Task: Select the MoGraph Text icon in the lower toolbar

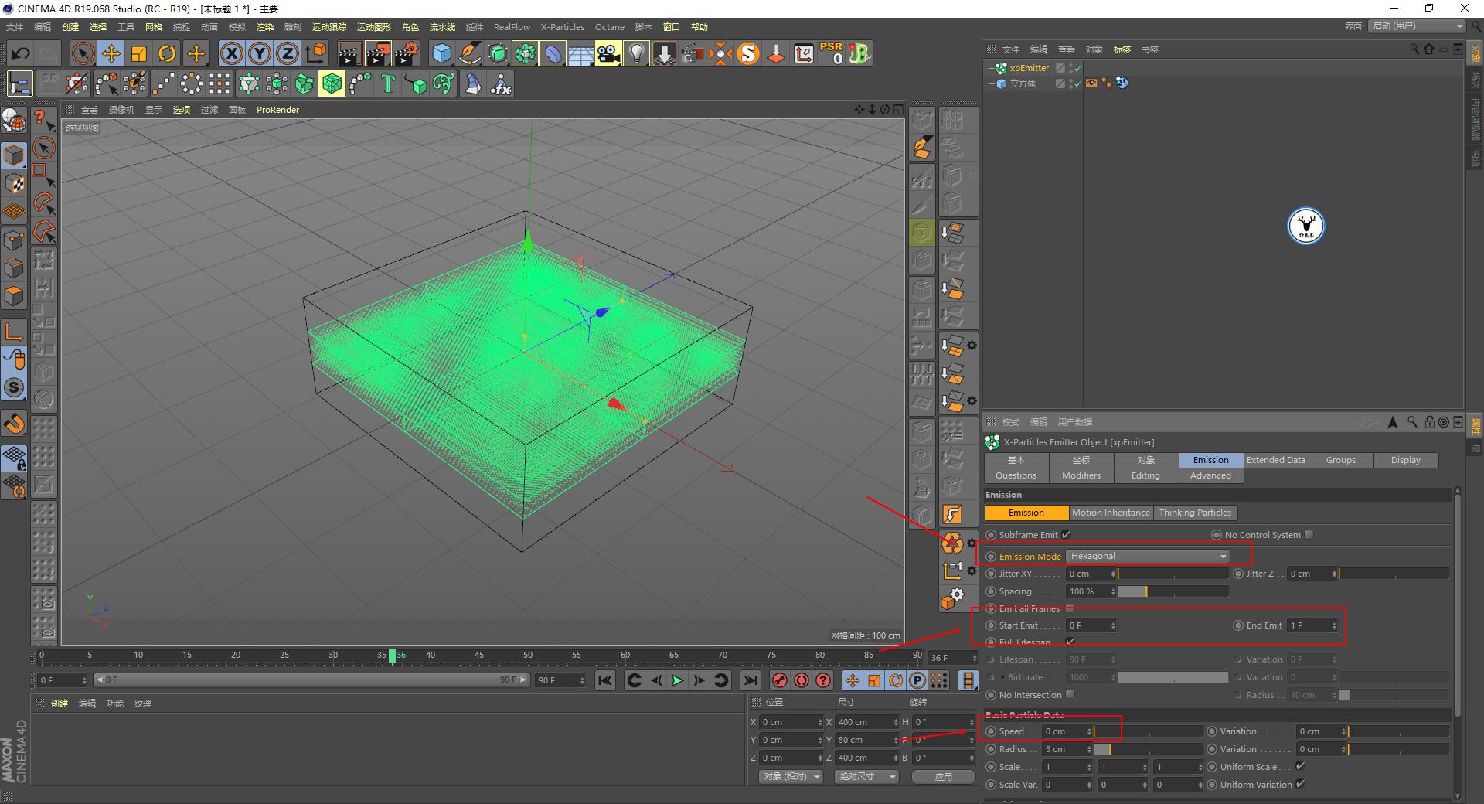Action: (x=387, y=83)
